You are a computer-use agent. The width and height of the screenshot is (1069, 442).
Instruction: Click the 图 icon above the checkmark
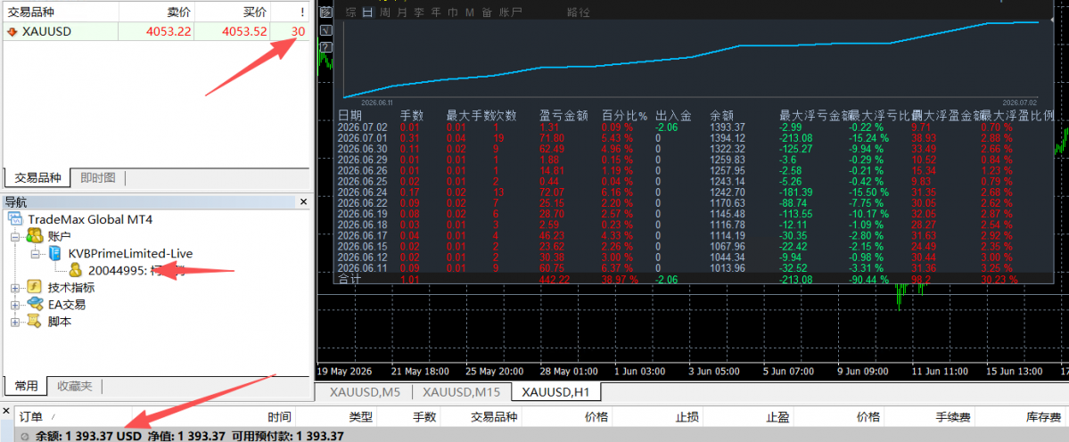pos(326,12)
